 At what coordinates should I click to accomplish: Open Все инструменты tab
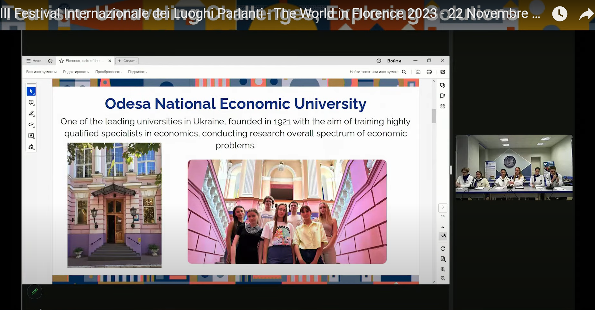coord(41,72)
